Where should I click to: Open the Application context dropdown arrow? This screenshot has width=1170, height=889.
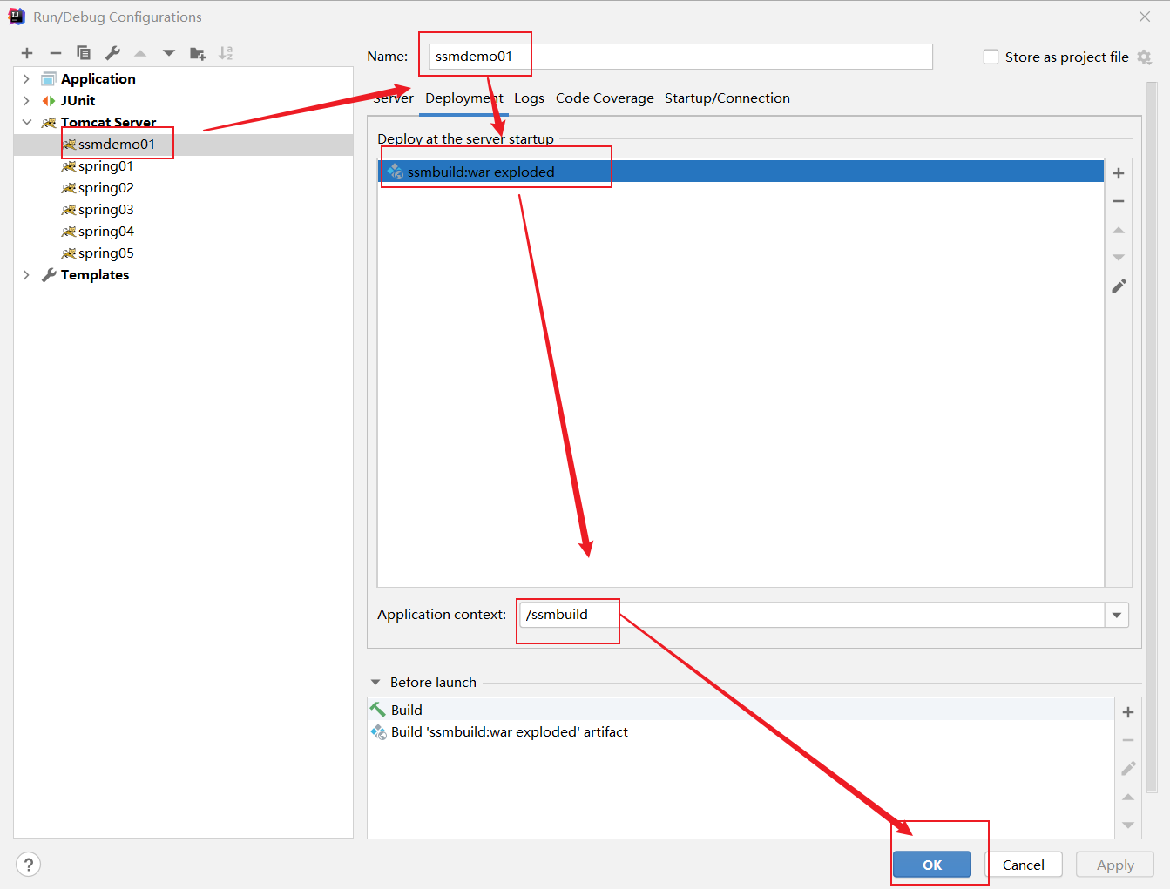tap(1117, 615)
